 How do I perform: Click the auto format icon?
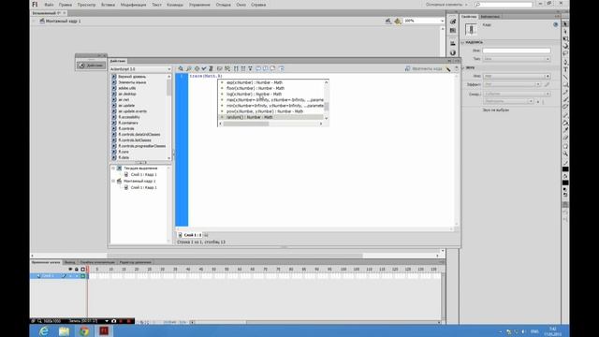pyautogui.click(x=211, y=68)
